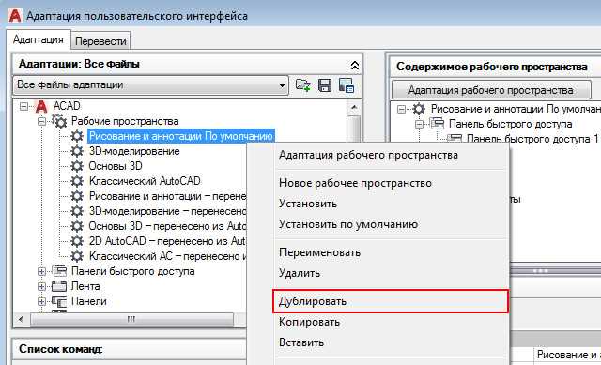Image resolution: width=601 pixels, height=365 pixels.
Task: Collapse the Адаптации: Все файлы panel
Action: (x=355, y=66)
